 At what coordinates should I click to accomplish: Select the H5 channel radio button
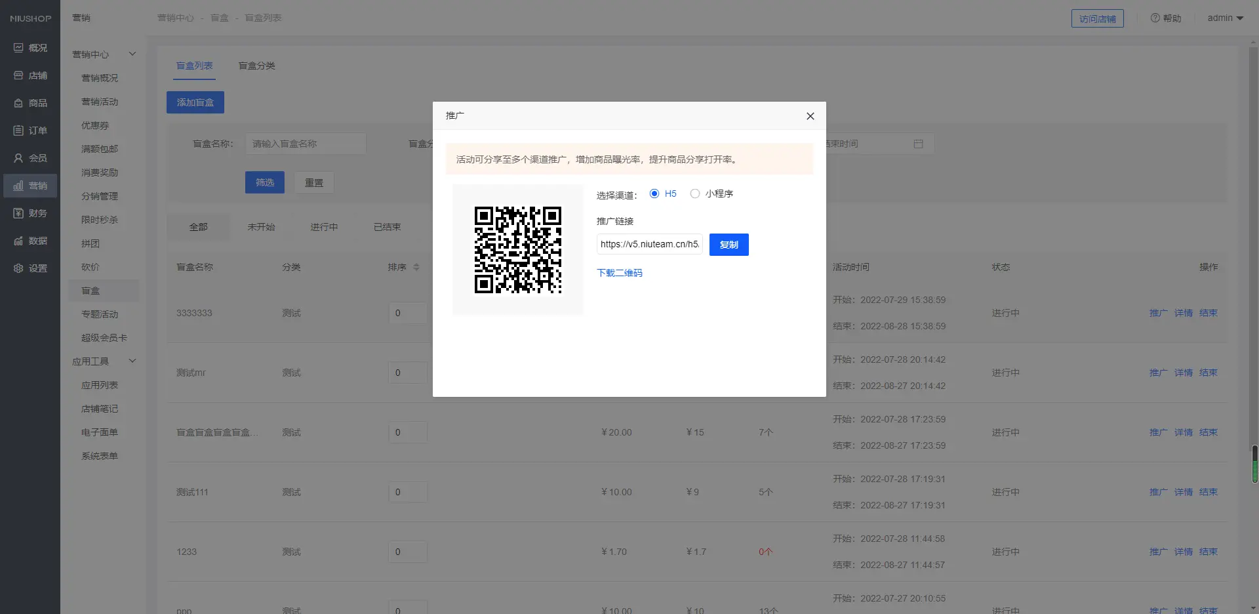coord(654,194)
